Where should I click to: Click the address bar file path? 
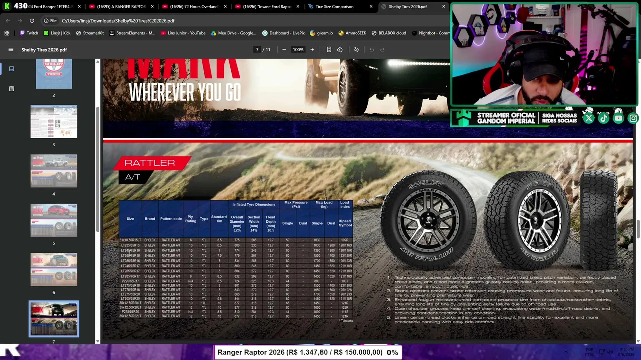click(118, 21)
